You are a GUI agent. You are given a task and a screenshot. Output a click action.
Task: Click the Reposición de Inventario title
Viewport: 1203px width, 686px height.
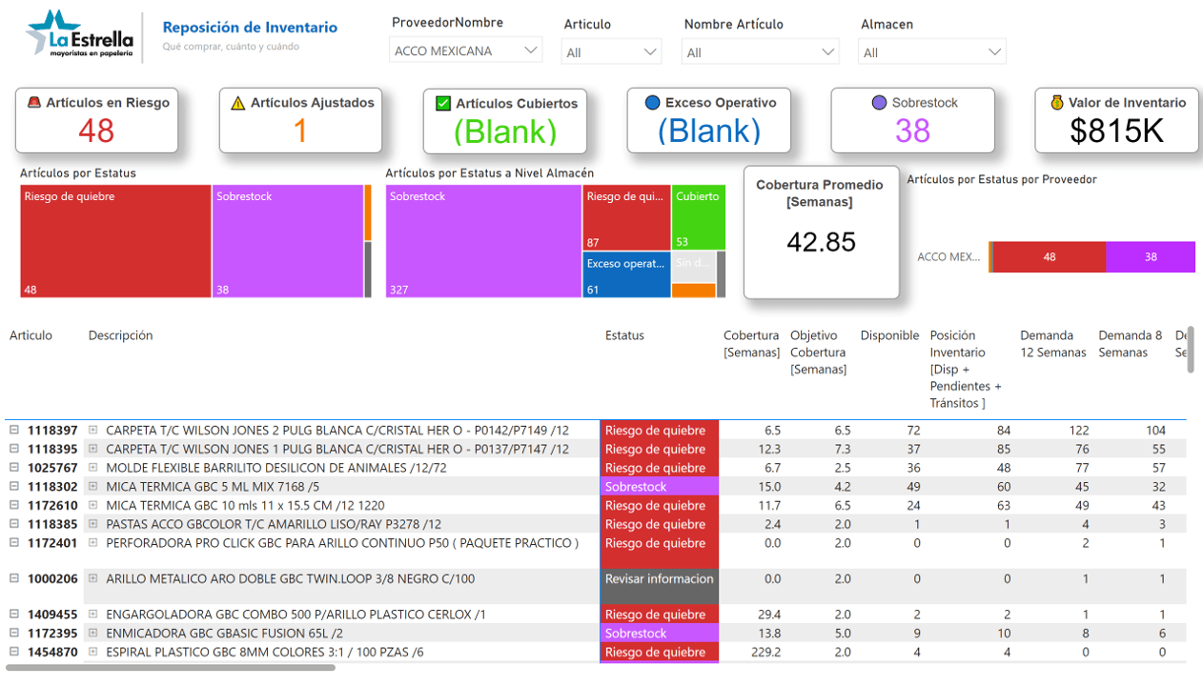tap(250, 28)
